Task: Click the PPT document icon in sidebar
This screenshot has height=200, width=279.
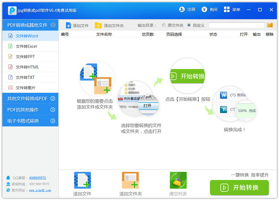Action: pos(11,57)
